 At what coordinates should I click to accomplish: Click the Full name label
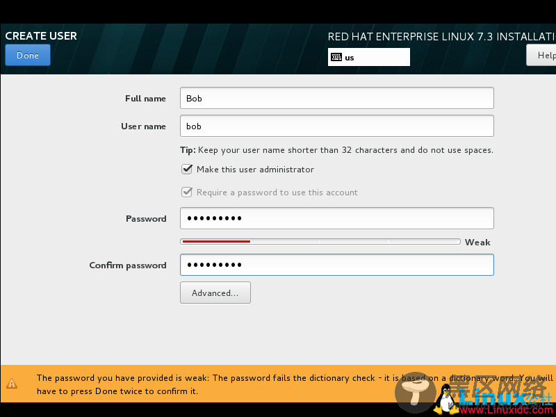coord(145,99)
